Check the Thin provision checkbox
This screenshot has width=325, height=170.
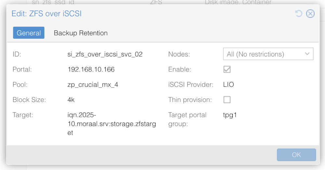pos(227,100)
